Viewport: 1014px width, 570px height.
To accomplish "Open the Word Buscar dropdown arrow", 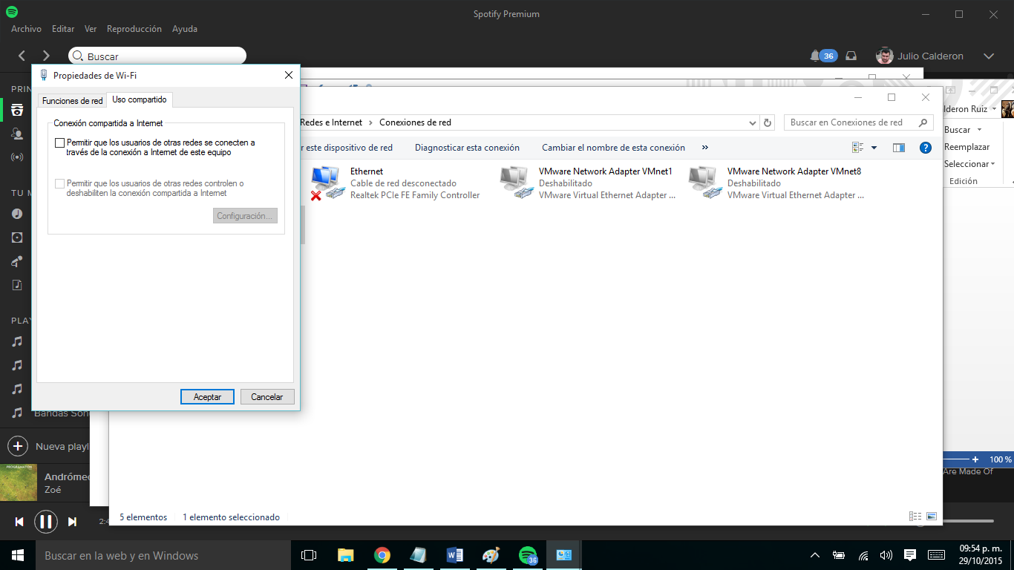I will click(x=980, y=130).
